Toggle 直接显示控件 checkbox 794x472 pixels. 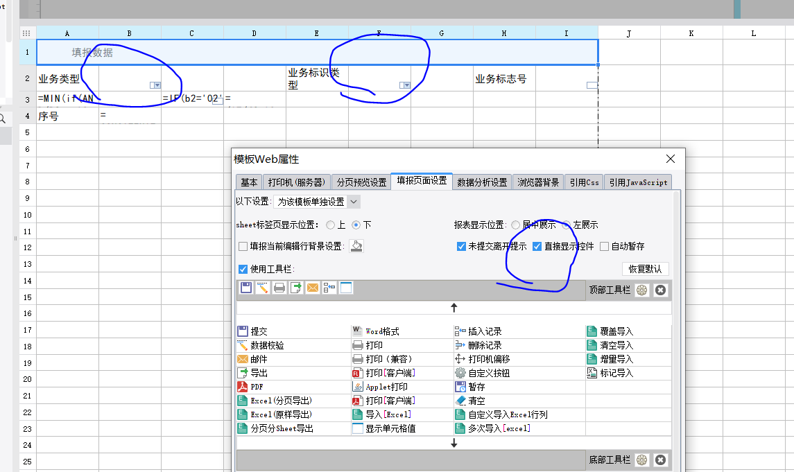point(537,246)
